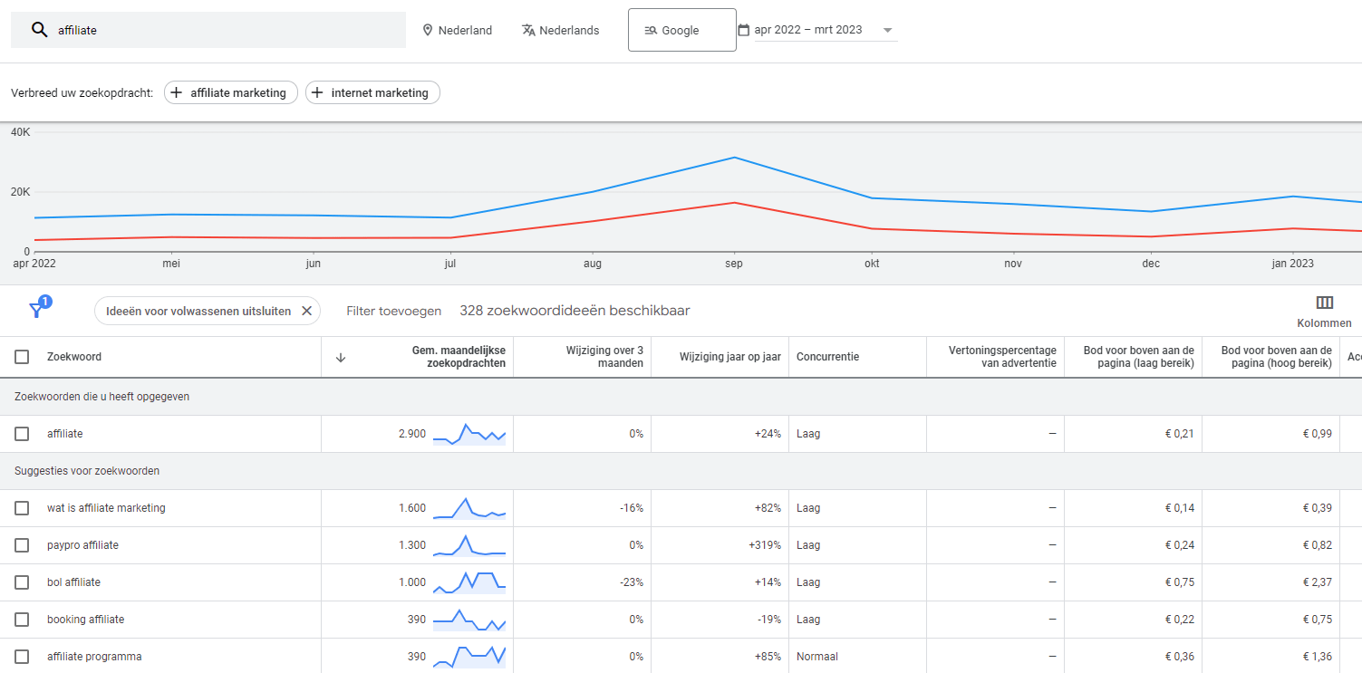Click the trend sparkline for the affiliate keyword
Viewport: 1362px width, 673px height.
point(468,433)
